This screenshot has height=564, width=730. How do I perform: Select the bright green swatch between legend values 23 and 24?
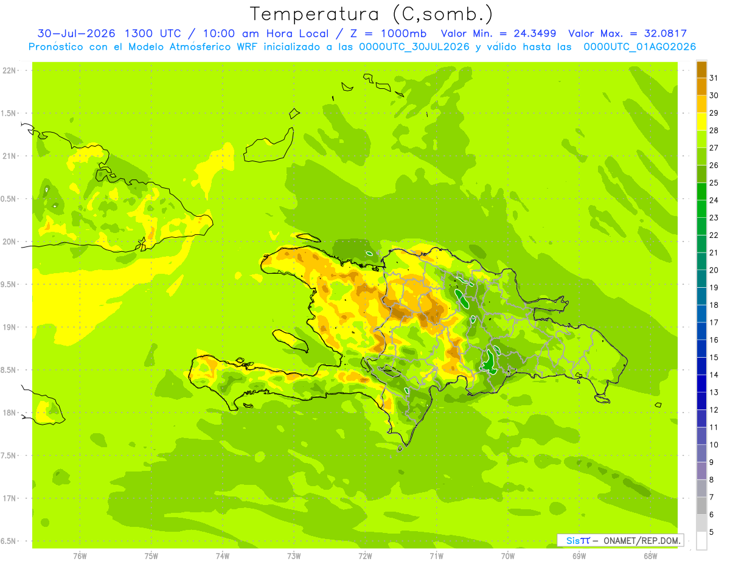pos(701,209)
